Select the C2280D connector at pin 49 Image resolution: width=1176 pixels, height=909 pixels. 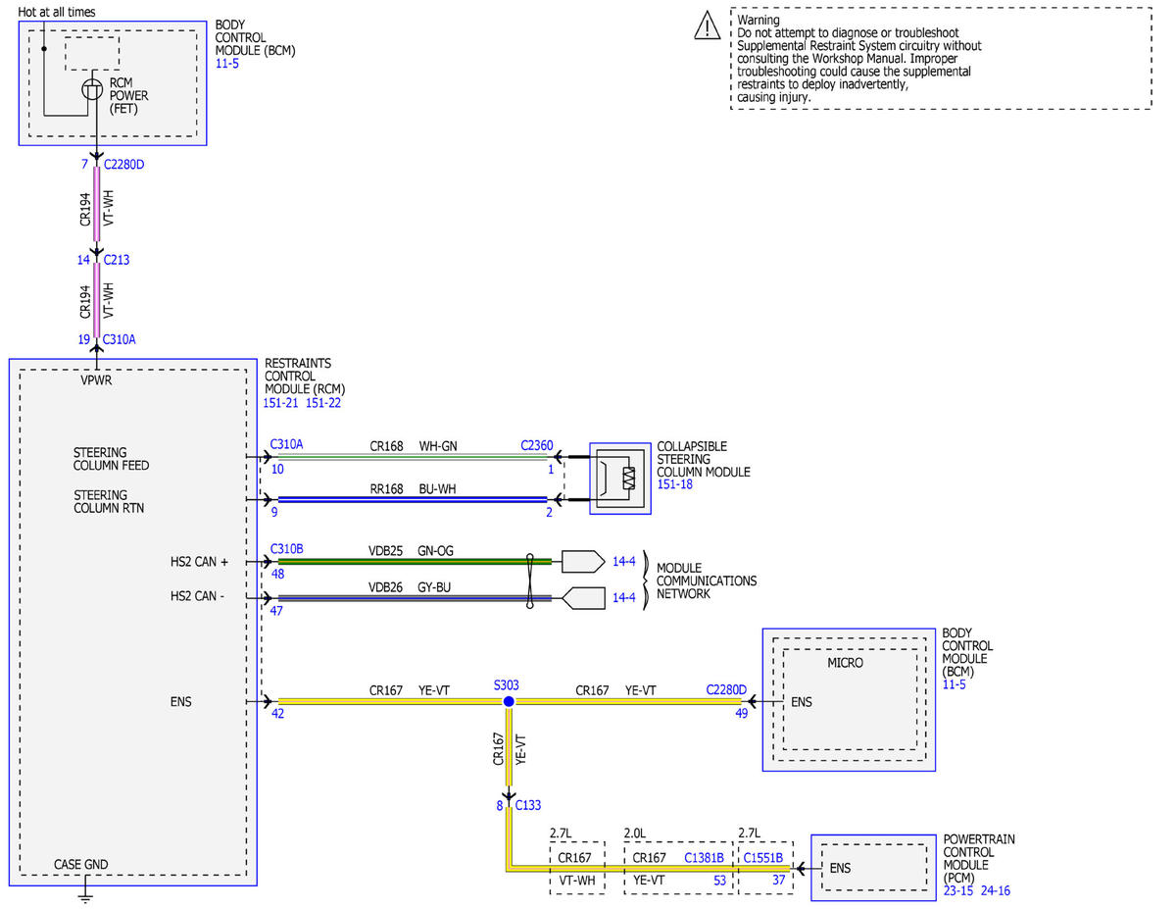tap(726, 690)
